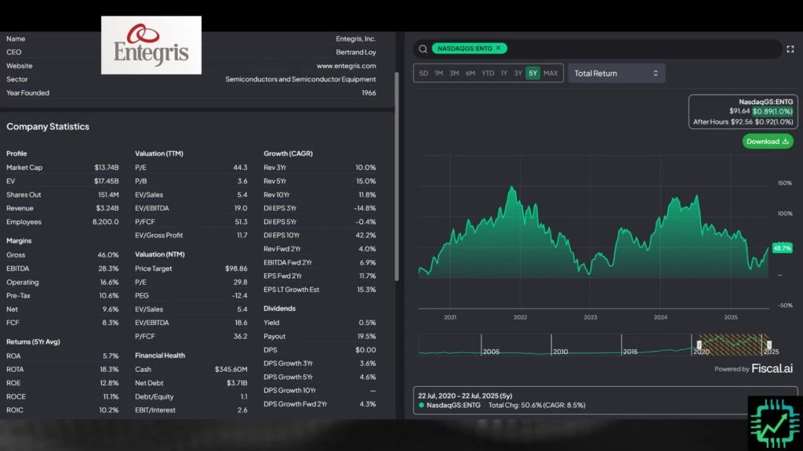Image resolution: width=803 pixels, height=451 pixels.
Task: Click the Debt/Equity value 1.1
Action: pos(244,396)
